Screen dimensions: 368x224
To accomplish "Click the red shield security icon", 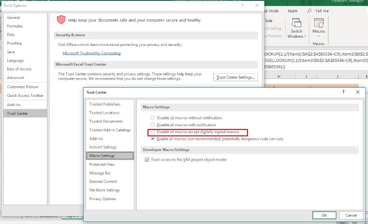I will click(61, 20).
